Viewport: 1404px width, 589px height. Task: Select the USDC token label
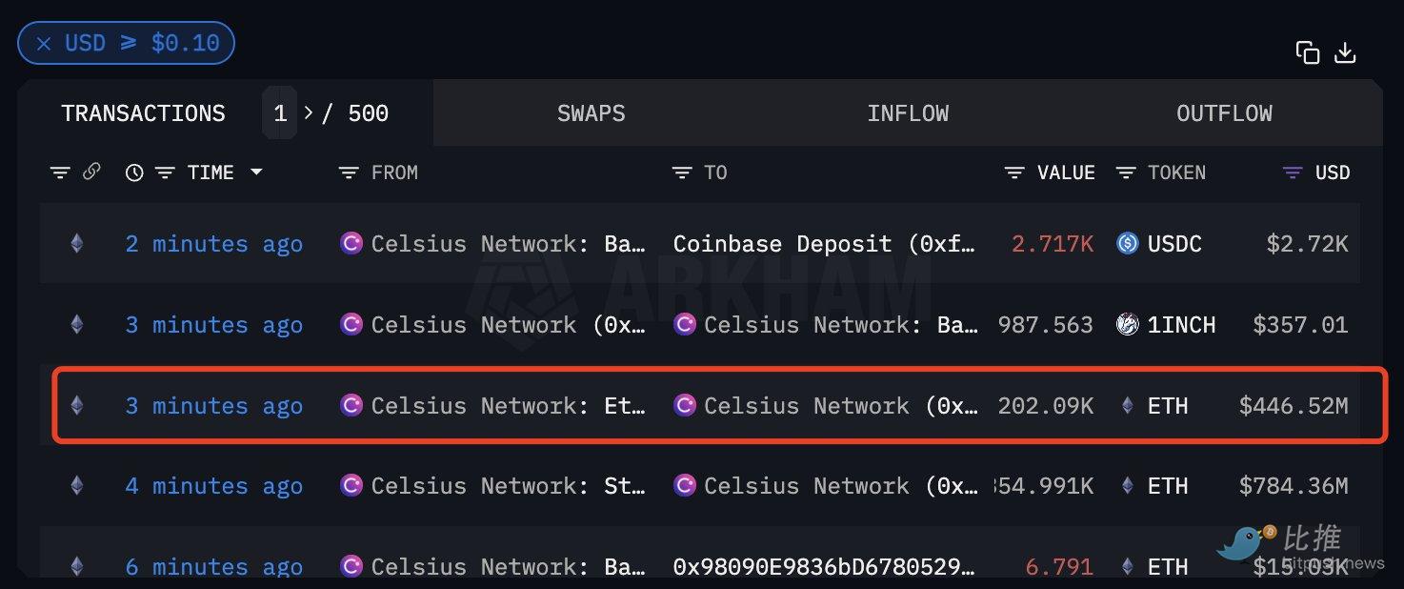1174,244
